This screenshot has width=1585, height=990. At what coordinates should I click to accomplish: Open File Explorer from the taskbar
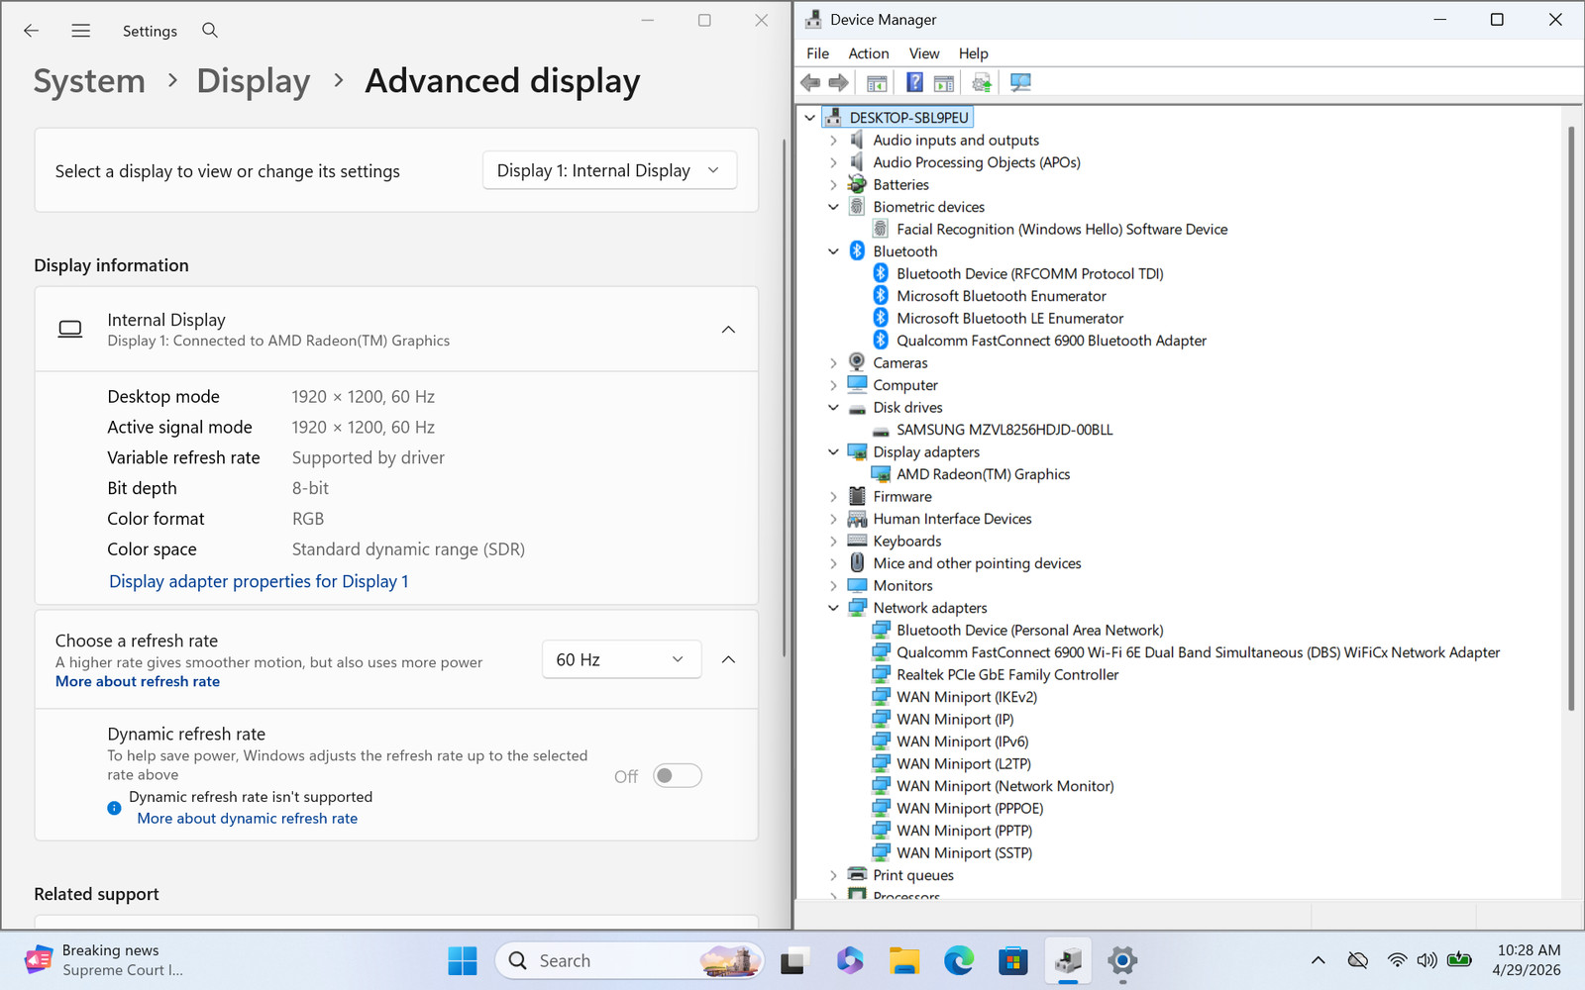coord(903,960)
